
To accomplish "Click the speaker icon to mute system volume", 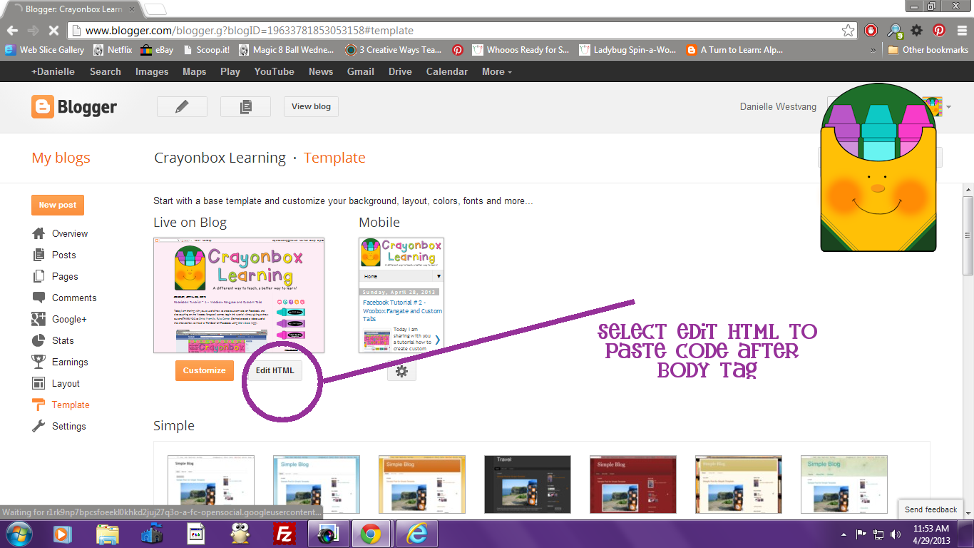I will coord(895,533).
